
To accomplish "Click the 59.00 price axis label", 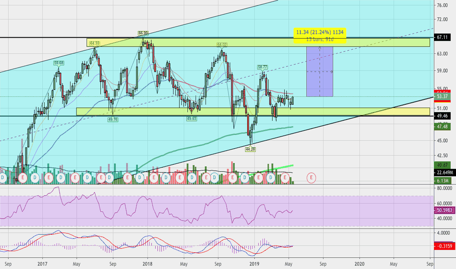I will pos(442,70).
